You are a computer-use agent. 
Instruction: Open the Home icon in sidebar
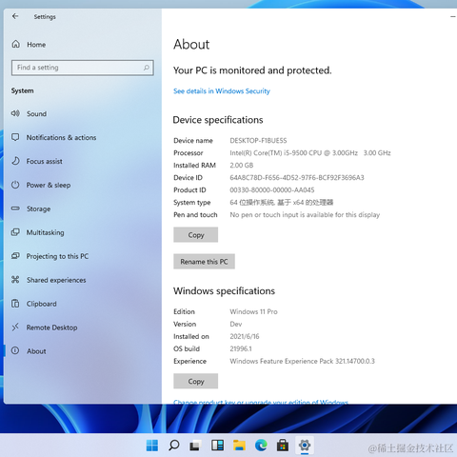pos(15,44)
